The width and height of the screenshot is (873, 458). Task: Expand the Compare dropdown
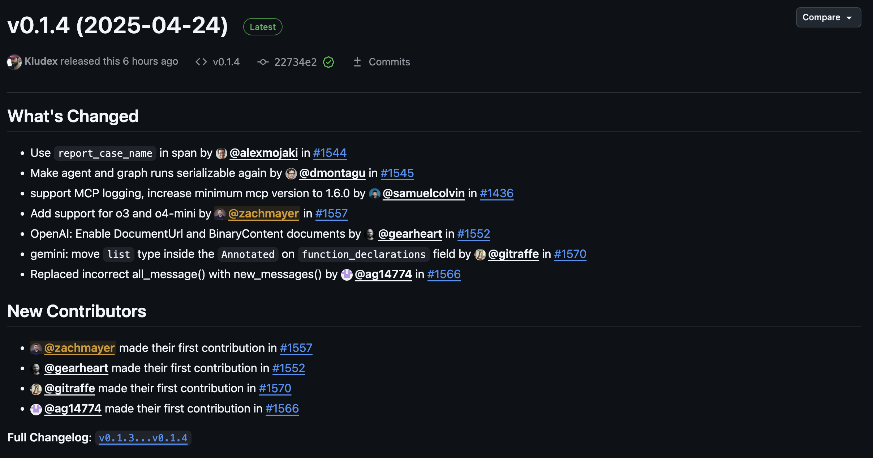tap(828, 17)
